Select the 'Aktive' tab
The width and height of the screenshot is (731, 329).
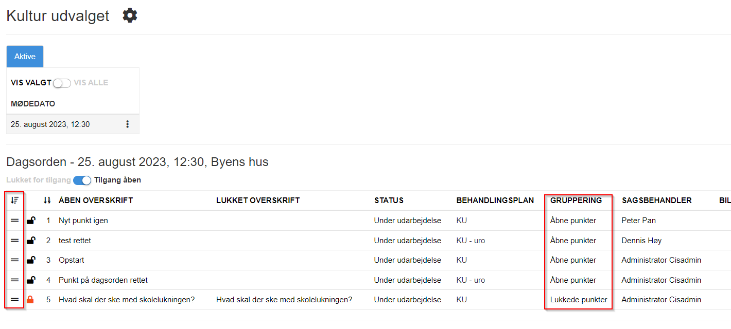tap(25, 56)
